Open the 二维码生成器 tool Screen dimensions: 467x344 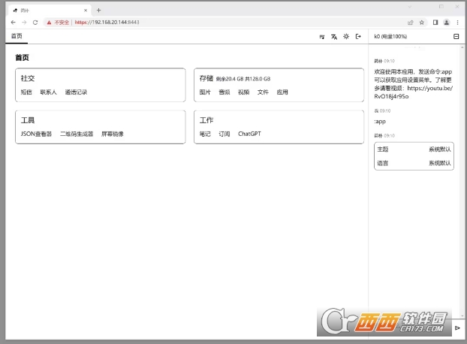click(x=77, y=134)
